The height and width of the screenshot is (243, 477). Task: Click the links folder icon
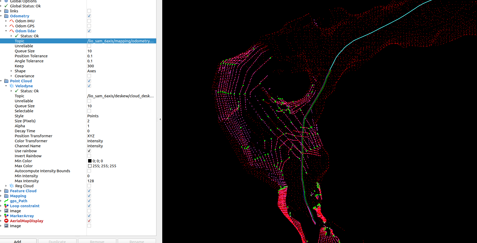6,11
